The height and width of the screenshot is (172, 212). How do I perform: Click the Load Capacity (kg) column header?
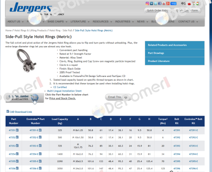click(x=60, y=121)
